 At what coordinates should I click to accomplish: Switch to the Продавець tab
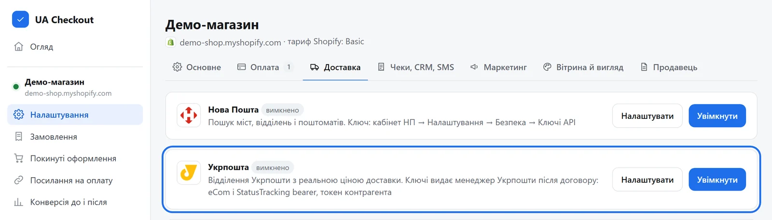pyautogui.click(x=669, y=67)
